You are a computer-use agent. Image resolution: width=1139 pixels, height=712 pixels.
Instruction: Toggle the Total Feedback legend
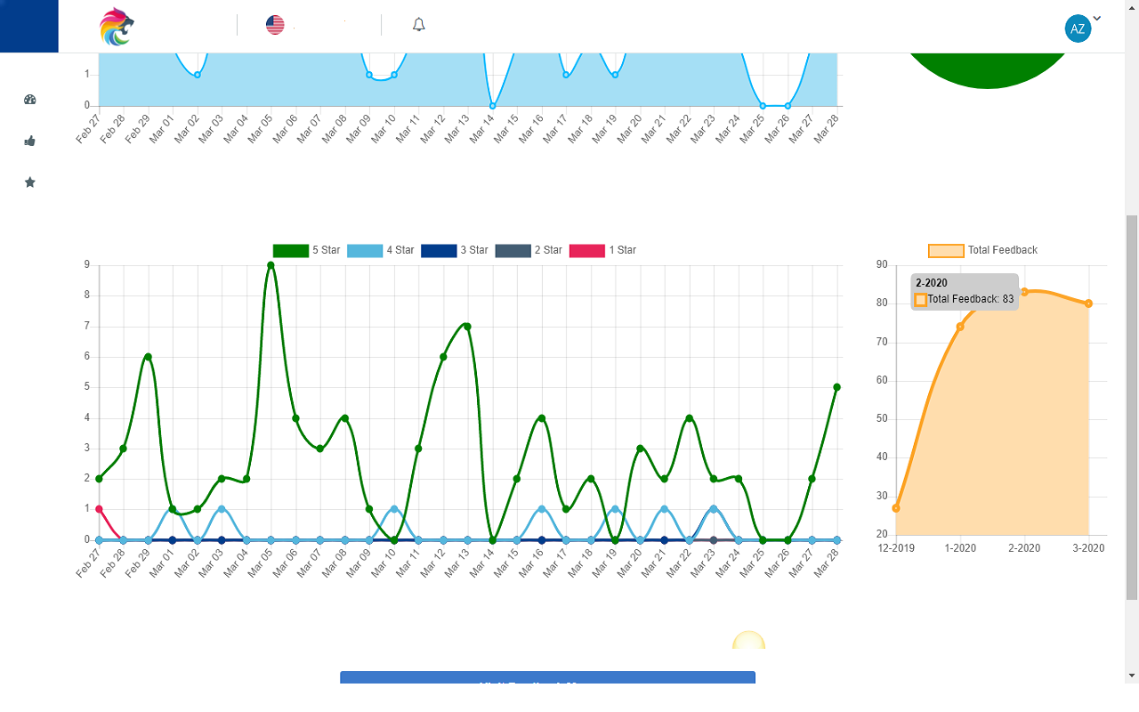pos(982,250)
